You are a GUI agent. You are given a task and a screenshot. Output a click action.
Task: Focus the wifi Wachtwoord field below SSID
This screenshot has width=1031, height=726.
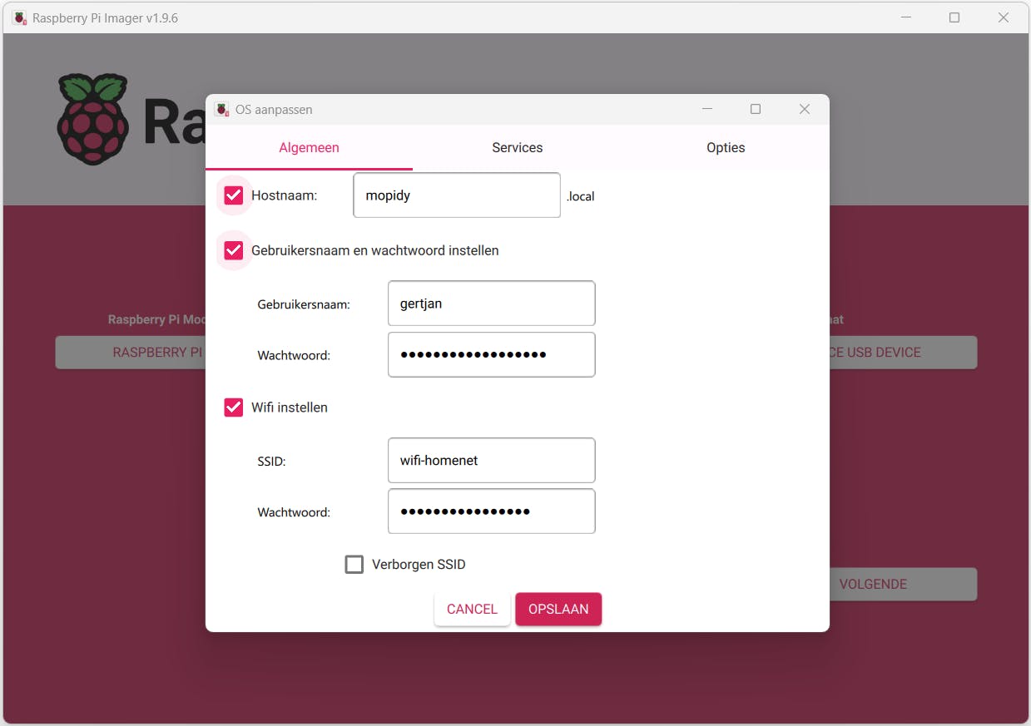492,511
